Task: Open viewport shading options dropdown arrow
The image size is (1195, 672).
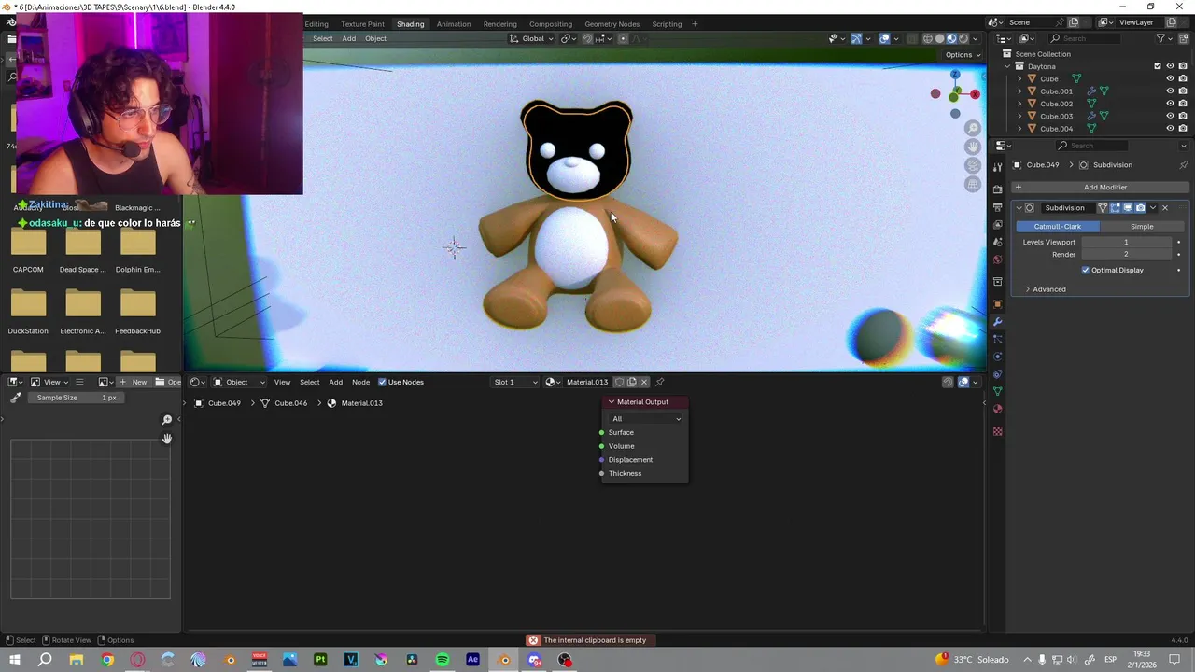Action: (976, 38)
